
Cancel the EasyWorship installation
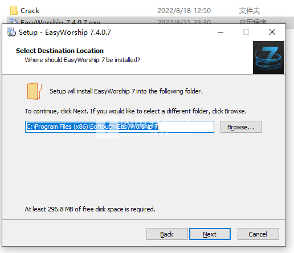pos(258,234)
